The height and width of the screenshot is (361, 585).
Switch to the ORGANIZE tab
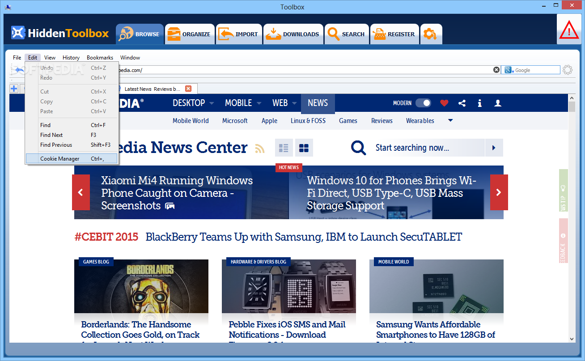click(x=190, y=34)
